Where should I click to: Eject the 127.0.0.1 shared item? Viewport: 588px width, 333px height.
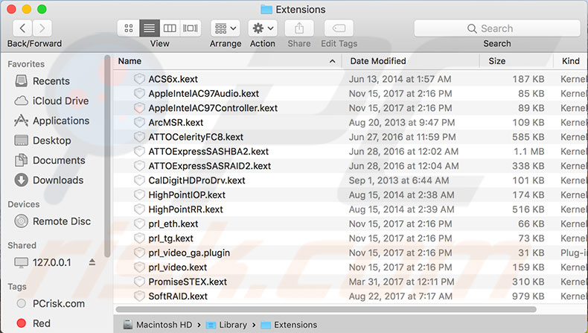[92, 262]
